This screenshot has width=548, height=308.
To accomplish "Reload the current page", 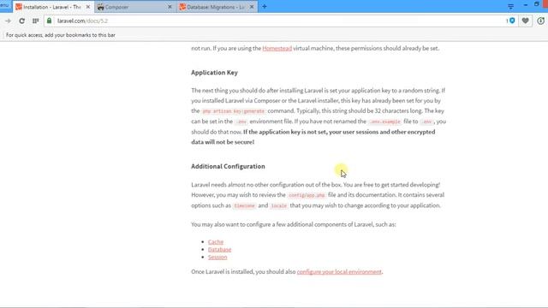I will (x=21, y=21).
